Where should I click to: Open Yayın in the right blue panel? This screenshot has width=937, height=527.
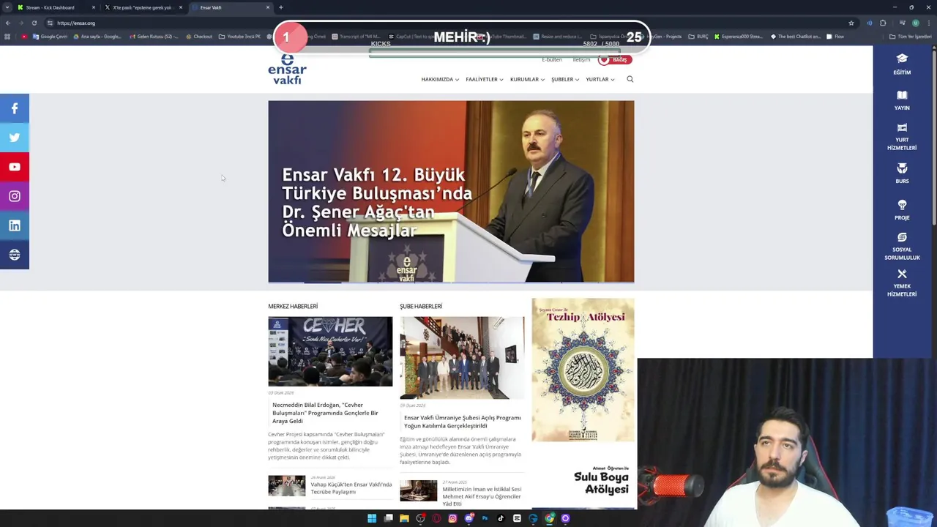point(902,100)
